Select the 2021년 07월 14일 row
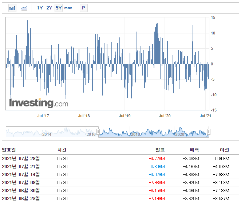This screenshot has width=241, height=203. click(x=121, y=175)
